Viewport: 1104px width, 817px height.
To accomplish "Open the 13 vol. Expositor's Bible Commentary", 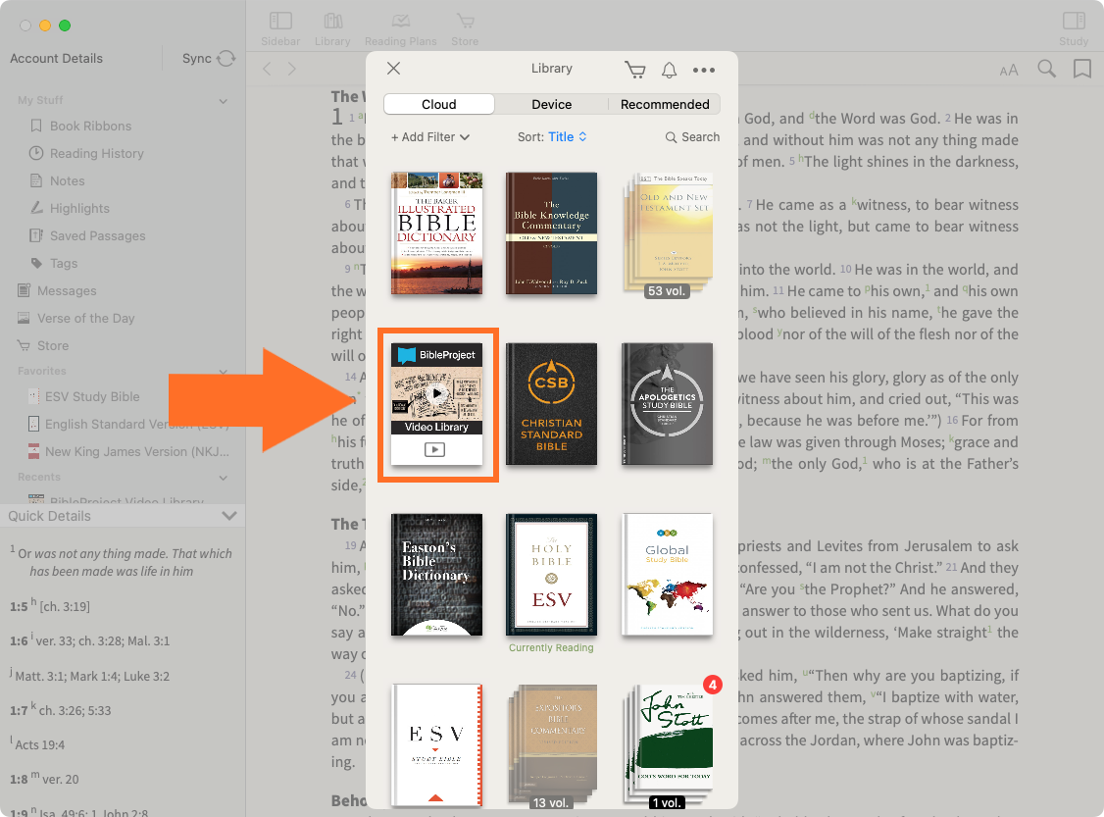I will click(551, 745).
